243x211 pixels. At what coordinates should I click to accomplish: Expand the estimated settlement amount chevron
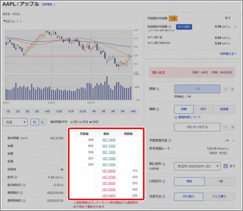pos(233,141)
